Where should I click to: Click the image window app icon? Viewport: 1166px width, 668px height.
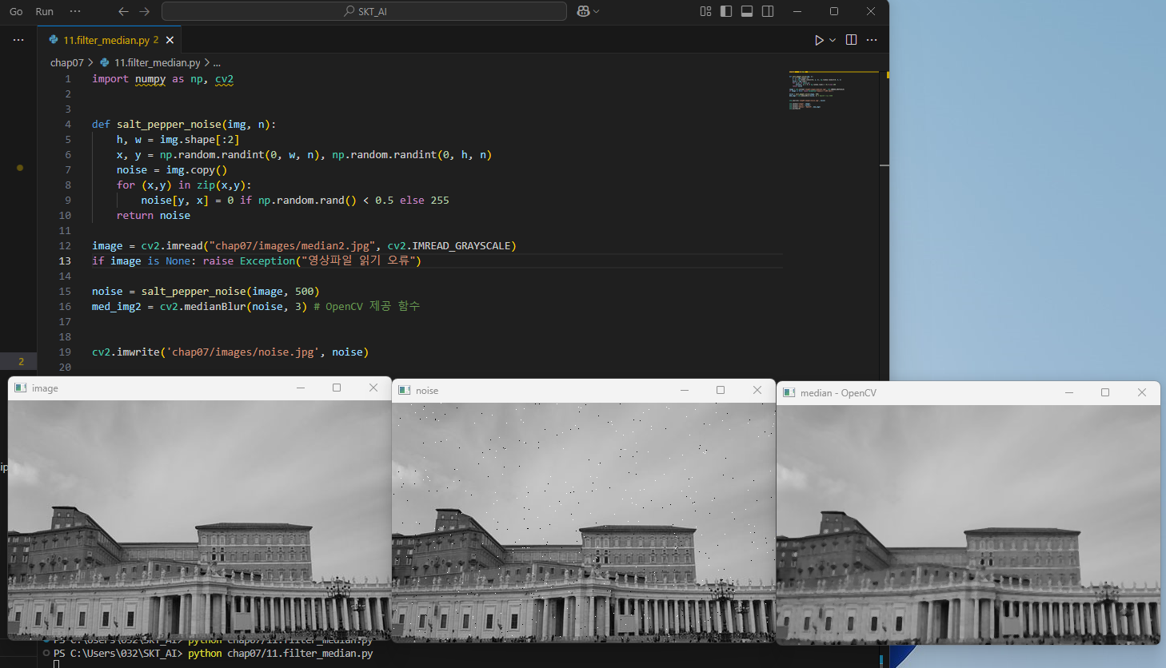[21, 388]
